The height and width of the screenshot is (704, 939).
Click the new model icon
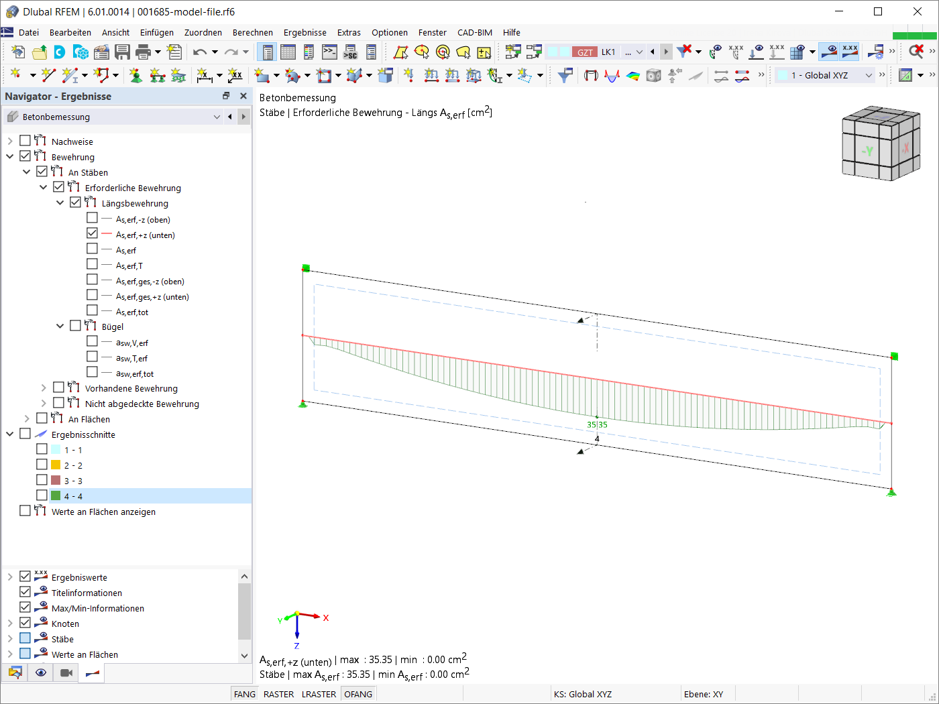click(x=18, y=52)
